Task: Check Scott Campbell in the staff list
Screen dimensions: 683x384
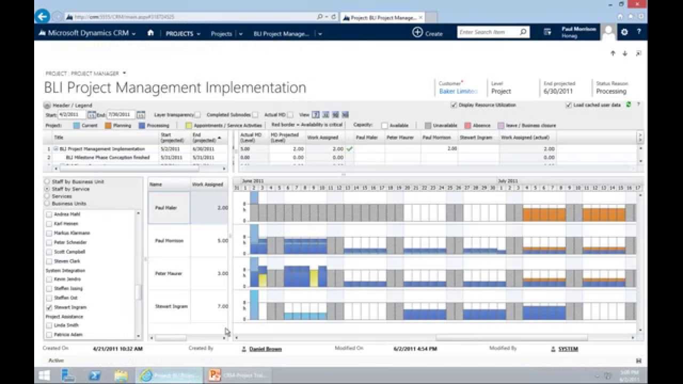Action: 49,252
